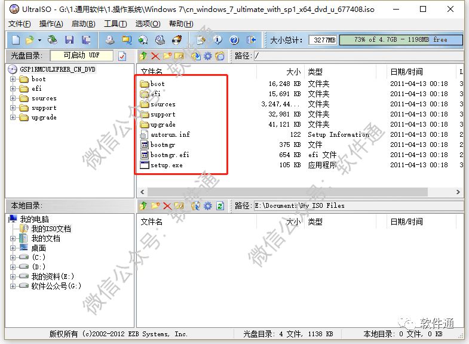
Task: Open the 选项(O) menu
Action: (x=148, y=24)
